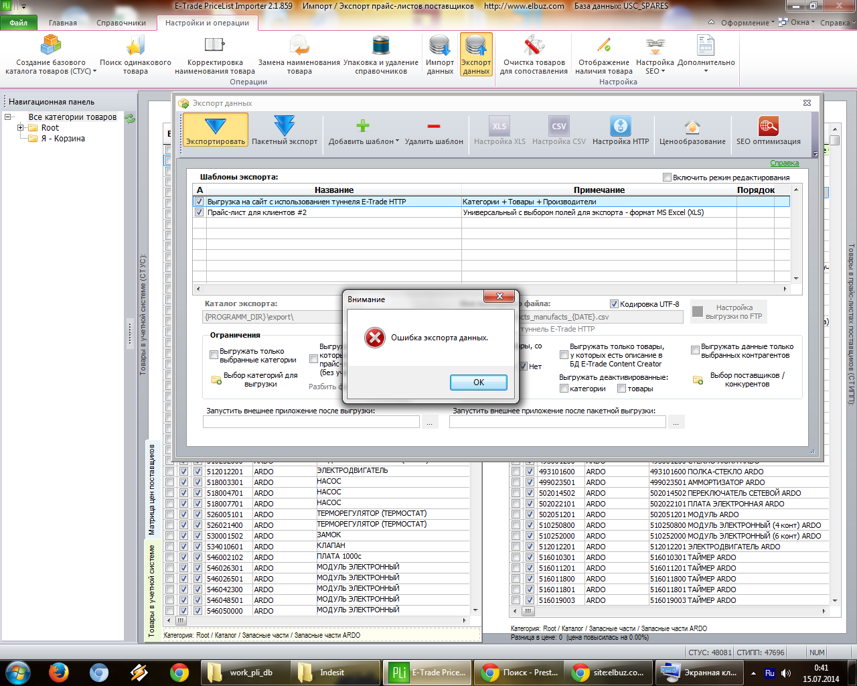Click Выбор категорий для выгрузки
The width and height of the screenshot is (857, 686).
pos(254,380)
